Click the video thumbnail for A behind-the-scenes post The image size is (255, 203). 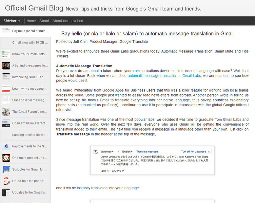coord(6,65)
